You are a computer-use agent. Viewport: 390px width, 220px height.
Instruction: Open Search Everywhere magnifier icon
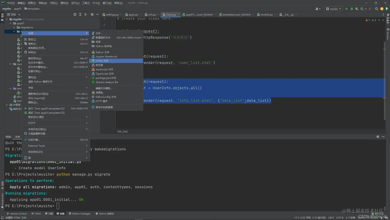click(x=376, y=9)
